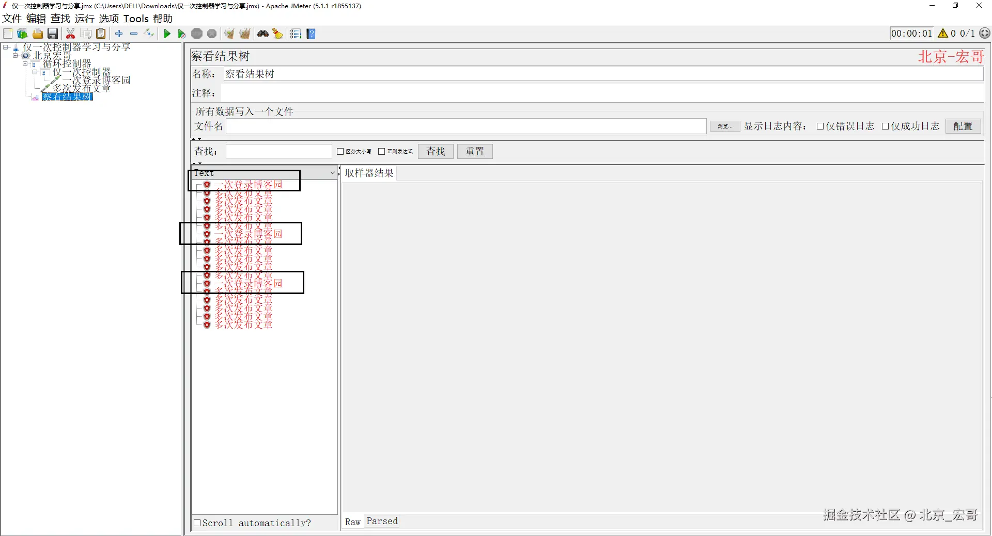The height and width of the screenshot is (536, 992).
Task: Open the Tools menu
Action: click(136, 19)
